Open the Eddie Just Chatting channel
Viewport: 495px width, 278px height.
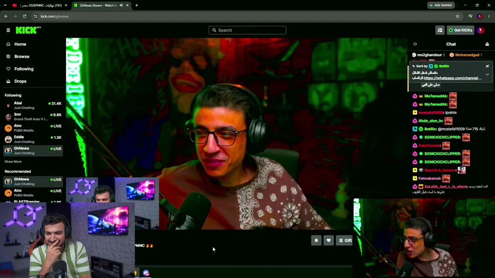[33, 139]
